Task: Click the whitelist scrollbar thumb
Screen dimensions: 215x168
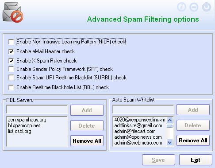Action: 170,126
